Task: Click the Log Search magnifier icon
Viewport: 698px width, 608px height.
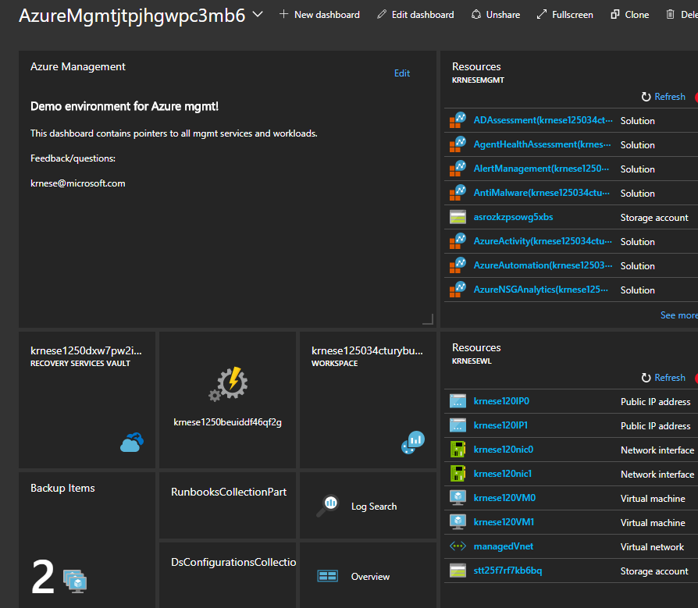Action: click(x=328, y=506)
